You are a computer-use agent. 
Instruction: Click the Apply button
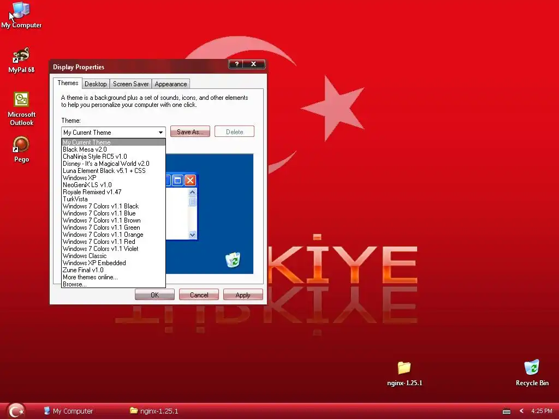(243, 295)
